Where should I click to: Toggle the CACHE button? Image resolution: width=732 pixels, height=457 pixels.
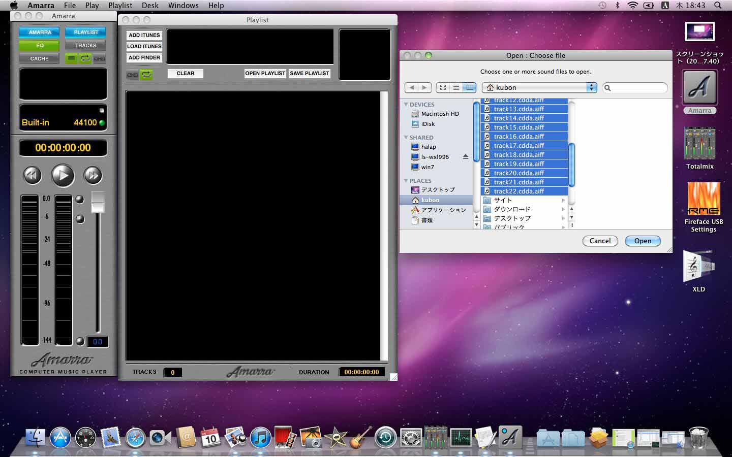tap(40, 58)
